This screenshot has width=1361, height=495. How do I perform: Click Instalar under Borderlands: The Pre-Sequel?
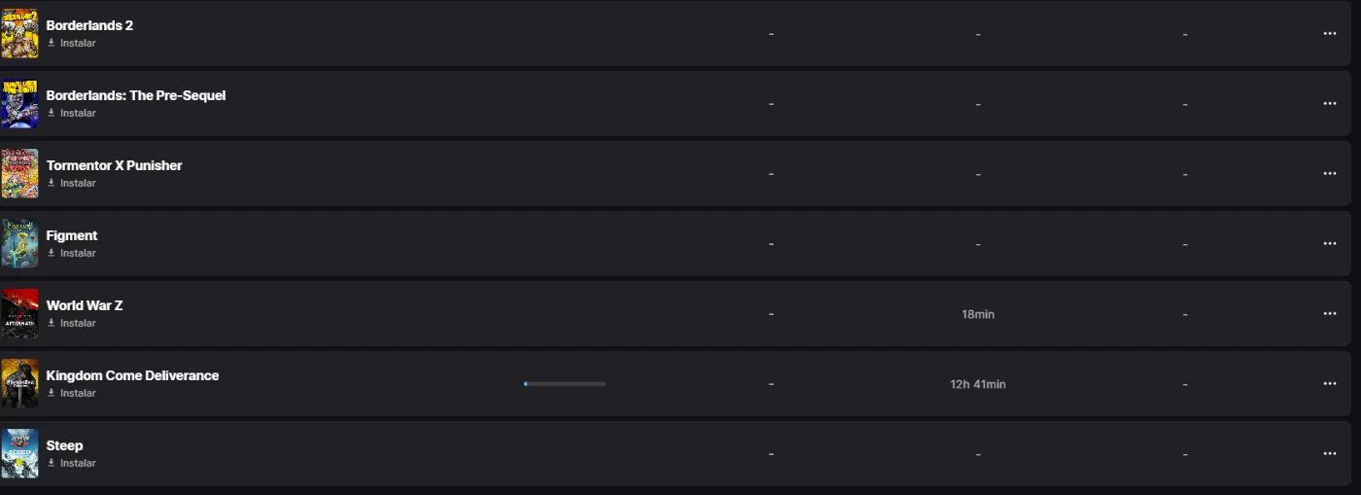click(72, 113)
